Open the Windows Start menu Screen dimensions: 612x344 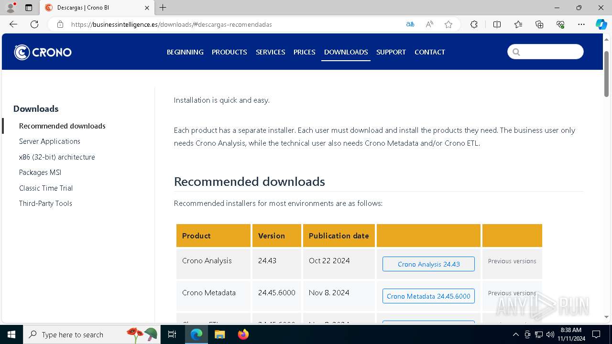click(11, 334)
